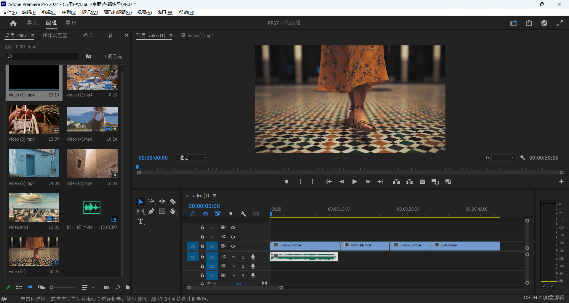The height and width of the screenshot is (303, 569).
Task: Select the Hand tool
Action: point(173,211)
